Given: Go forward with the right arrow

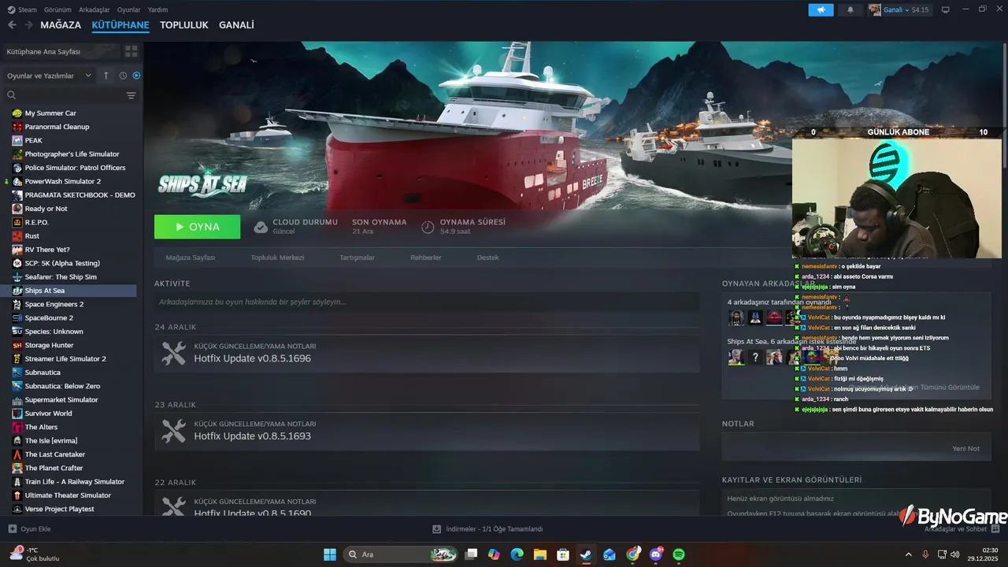Looking at the screenshot, I should (28, 25).
